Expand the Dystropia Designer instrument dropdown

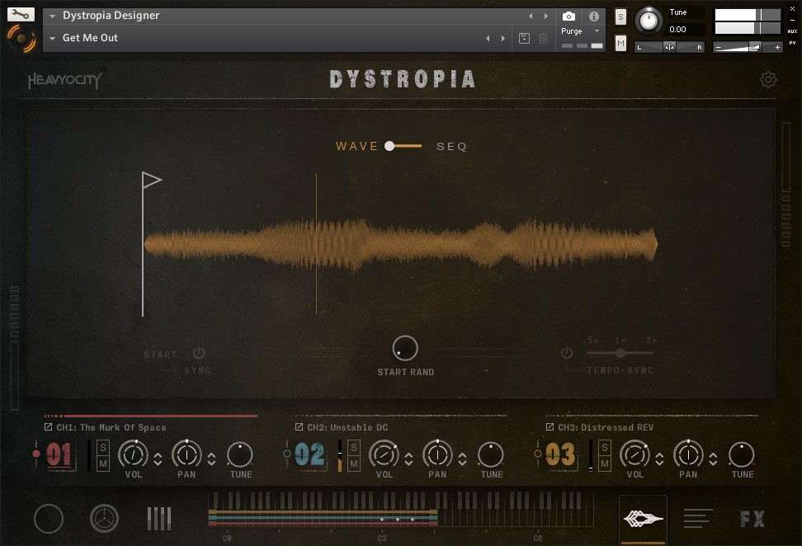(54, 16)
